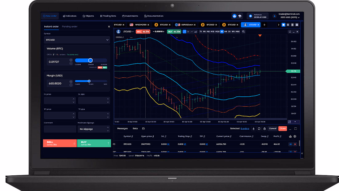Click the red Close button for orders
The image size is (339, 191).
pos(283,128)
